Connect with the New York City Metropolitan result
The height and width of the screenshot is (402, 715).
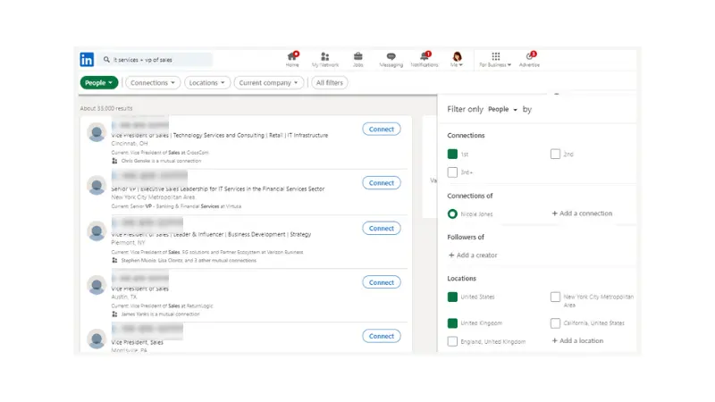tap(382, 183)
